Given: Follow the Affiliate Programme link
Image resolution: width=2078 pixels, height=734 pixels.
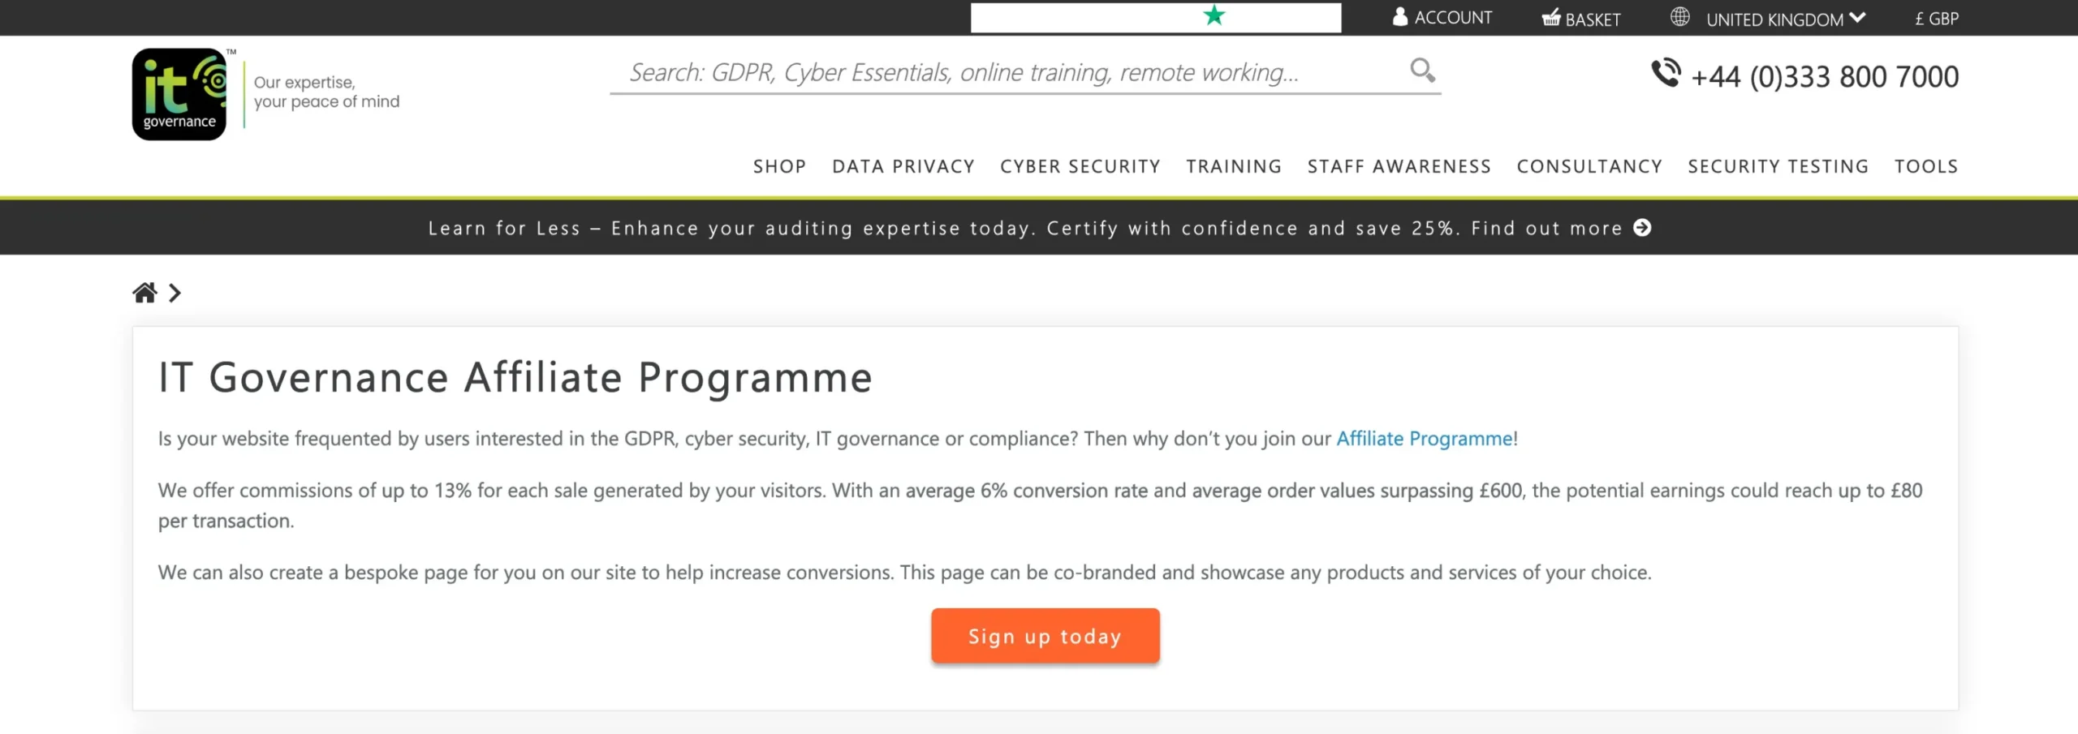Looking at the screenshot, I should pyautogui.click(x=1424, y=439).
